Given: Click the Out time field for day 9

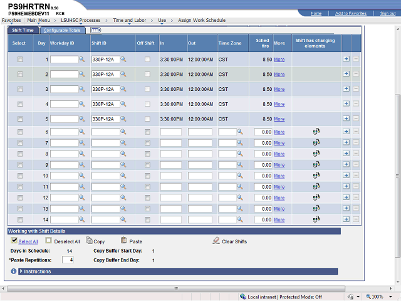Looking at the screenshot, I should [200, 165].
